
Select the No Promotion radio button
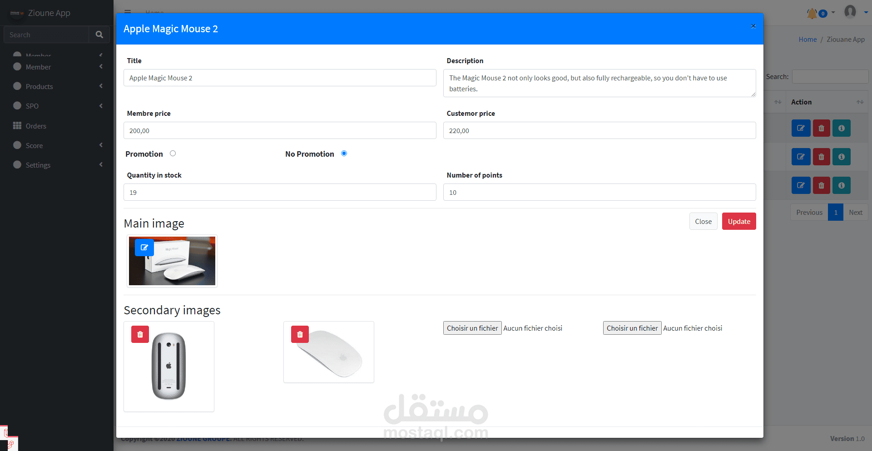click(344, 154)
